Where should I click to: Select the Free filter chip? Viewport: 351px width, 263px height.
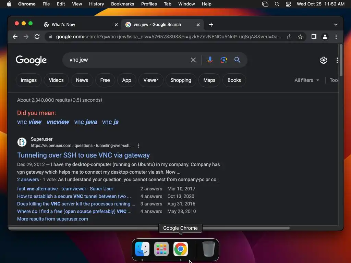coord(105,80)
